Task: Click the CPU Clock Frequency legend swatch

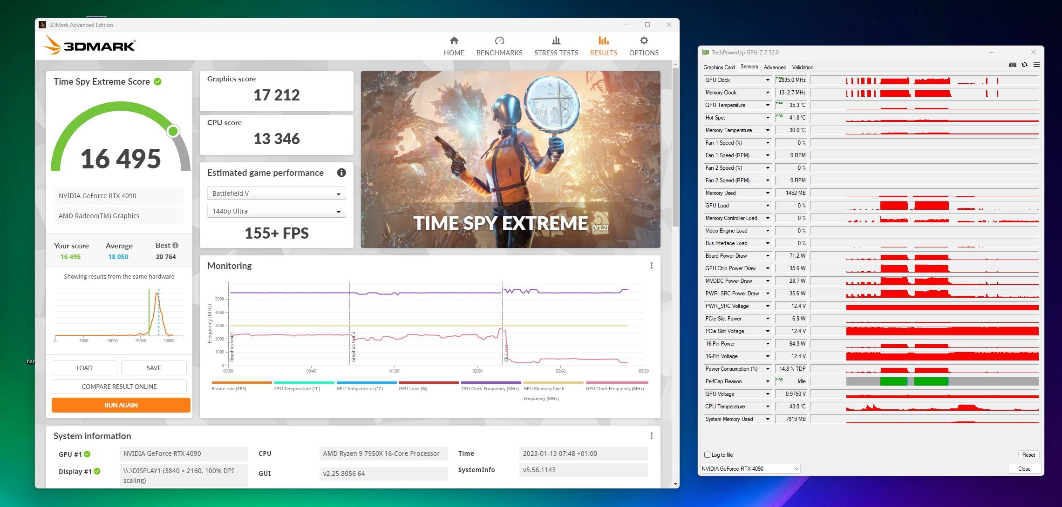Action: 491,382
